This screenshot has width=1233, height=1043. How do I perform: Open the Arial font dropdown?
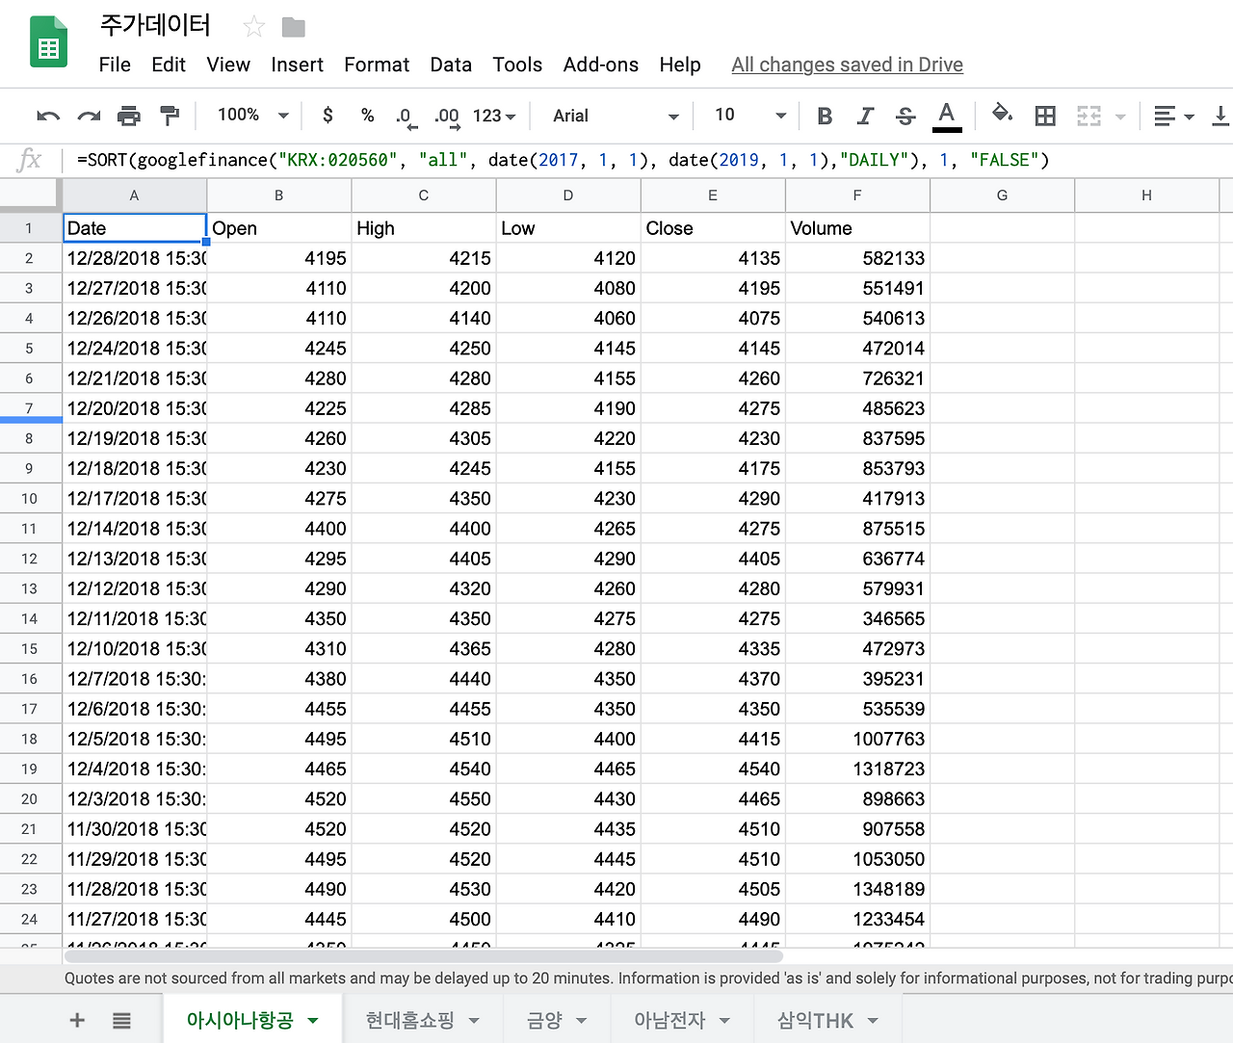tap(616, 116)
